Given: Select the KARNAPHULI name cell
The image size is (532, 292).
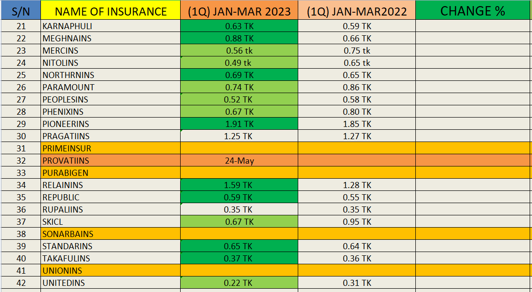Looking at the screenshot, I should point(111,26).
